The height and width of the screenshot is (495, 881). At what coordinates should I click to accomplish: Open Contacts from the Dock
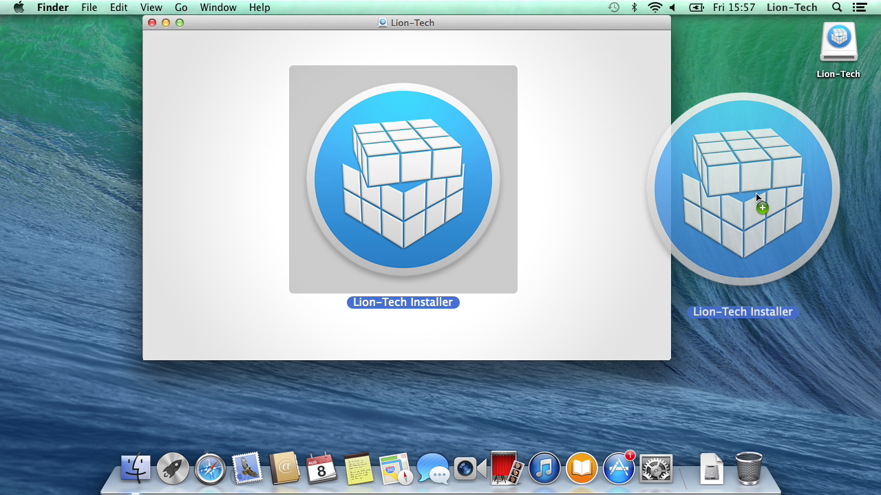pyautogui.click(x=284, y=469)
